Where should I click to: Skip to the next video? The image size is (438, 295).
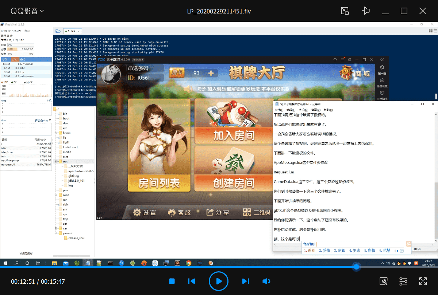coord(246,281)
